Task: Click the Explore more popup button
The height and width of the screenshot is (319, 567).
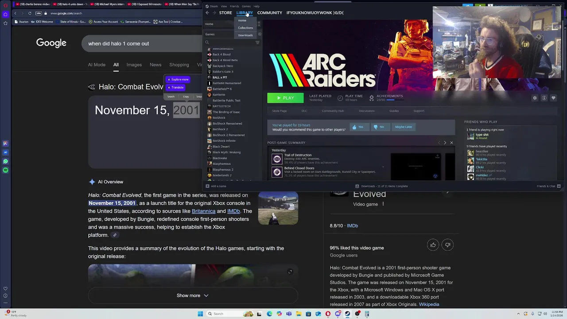Action: pos(178,80)
